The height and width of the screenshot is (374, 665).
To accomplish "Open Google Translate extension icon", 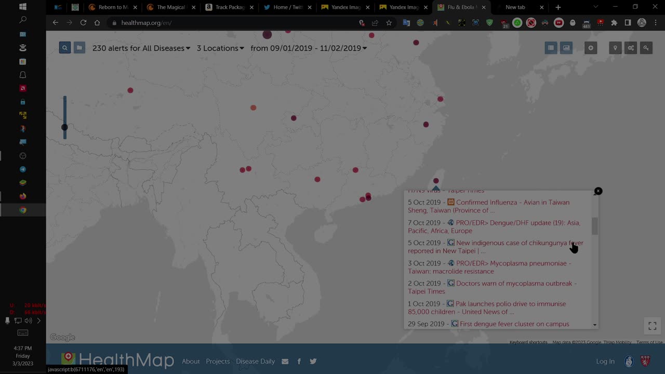I will (x=406, y=23).
